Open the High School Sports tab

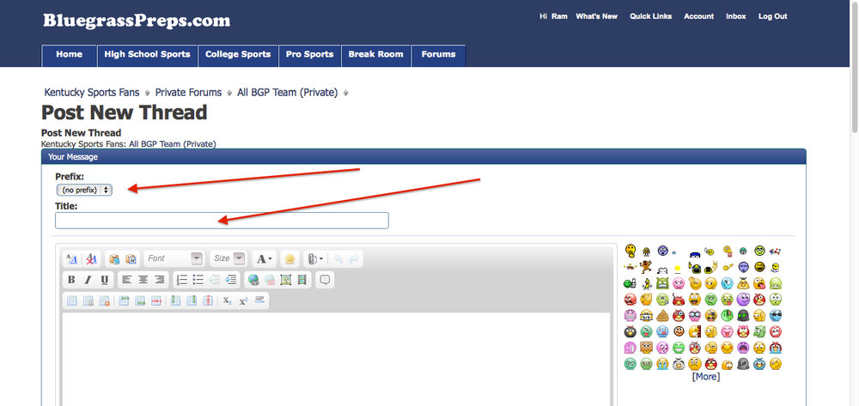tap(148, 55)
